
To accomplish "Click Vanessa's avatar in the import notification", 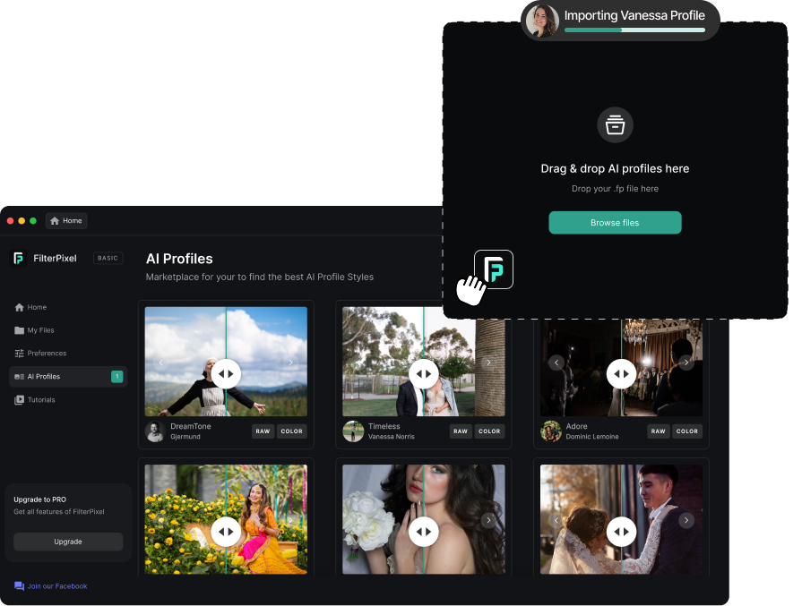I will tap(542, 21).
